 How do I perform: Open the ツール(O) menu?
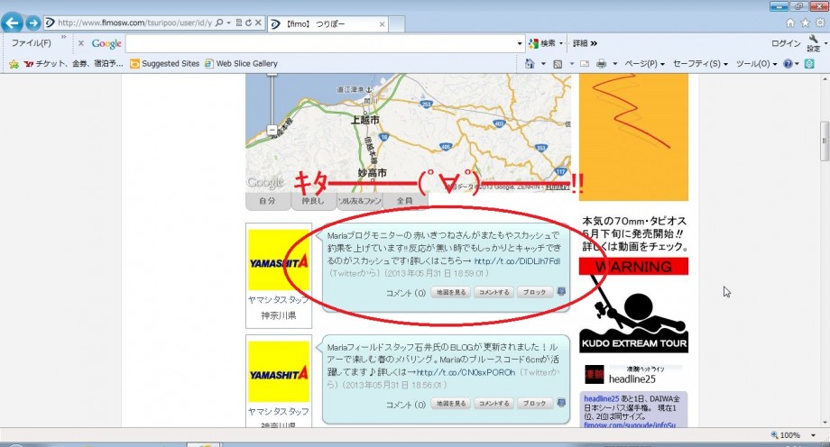point(756,63)
